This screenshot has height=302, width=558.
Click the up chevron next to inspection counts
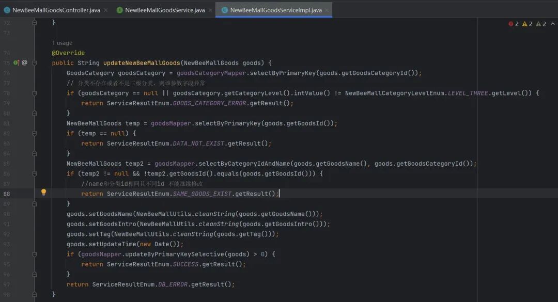pyautogui.click(x=553, y=24)
